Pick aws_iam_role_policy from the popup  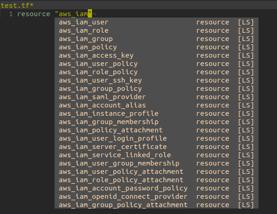coord(156,72)
